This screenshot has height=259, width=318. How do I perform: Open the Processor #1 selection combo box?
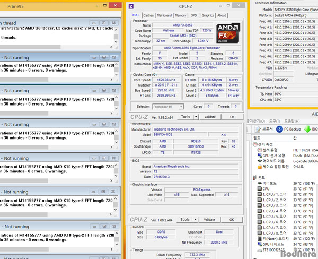pos(168,107)
